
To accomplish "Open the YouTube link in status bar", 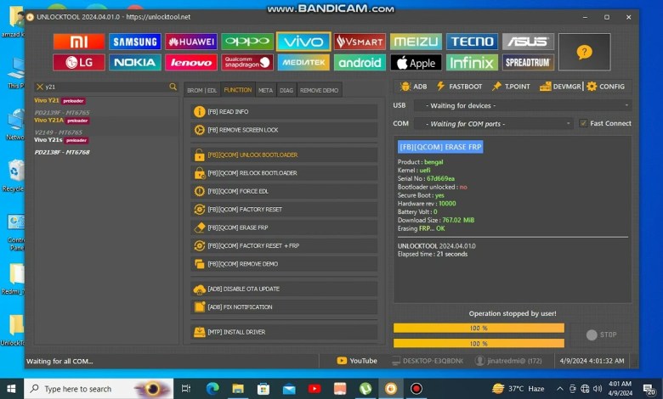I will click(357, 361).
